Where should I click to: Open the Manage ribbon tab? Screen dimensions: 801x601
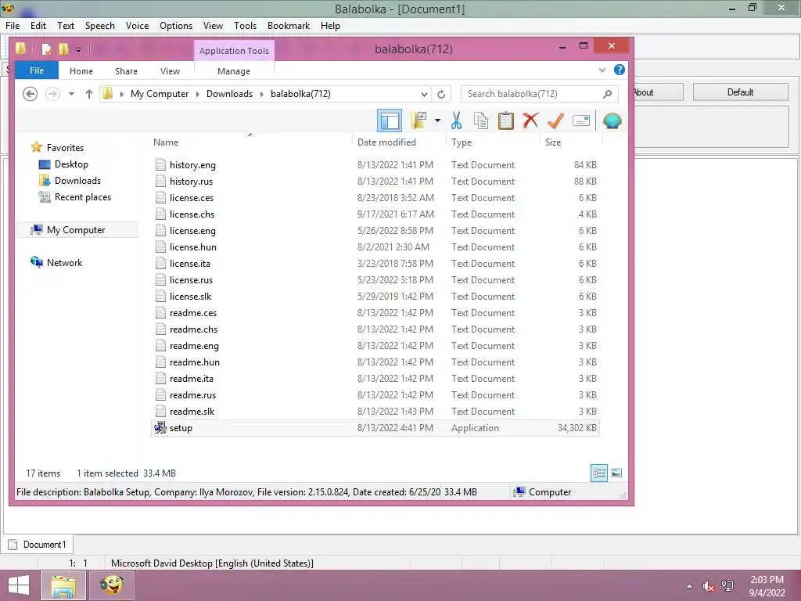click(x=234, y=71)
